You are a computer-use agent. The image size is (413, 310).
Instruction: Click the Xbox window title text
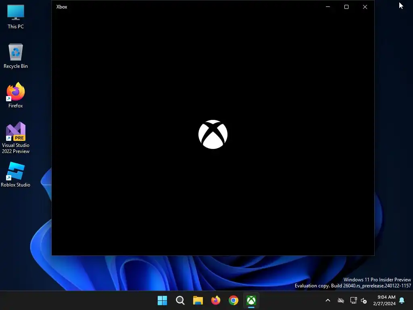tap(62, 7)
